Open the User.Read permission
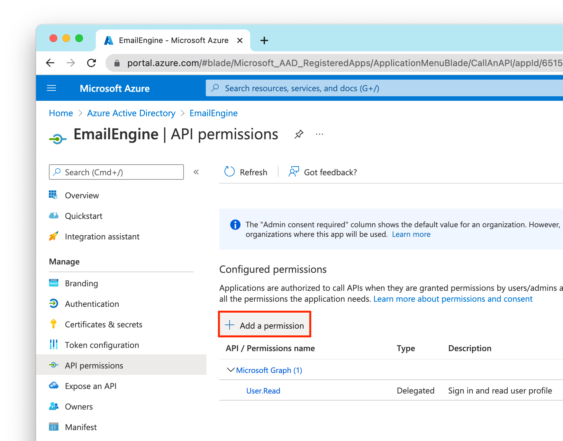 263,391
